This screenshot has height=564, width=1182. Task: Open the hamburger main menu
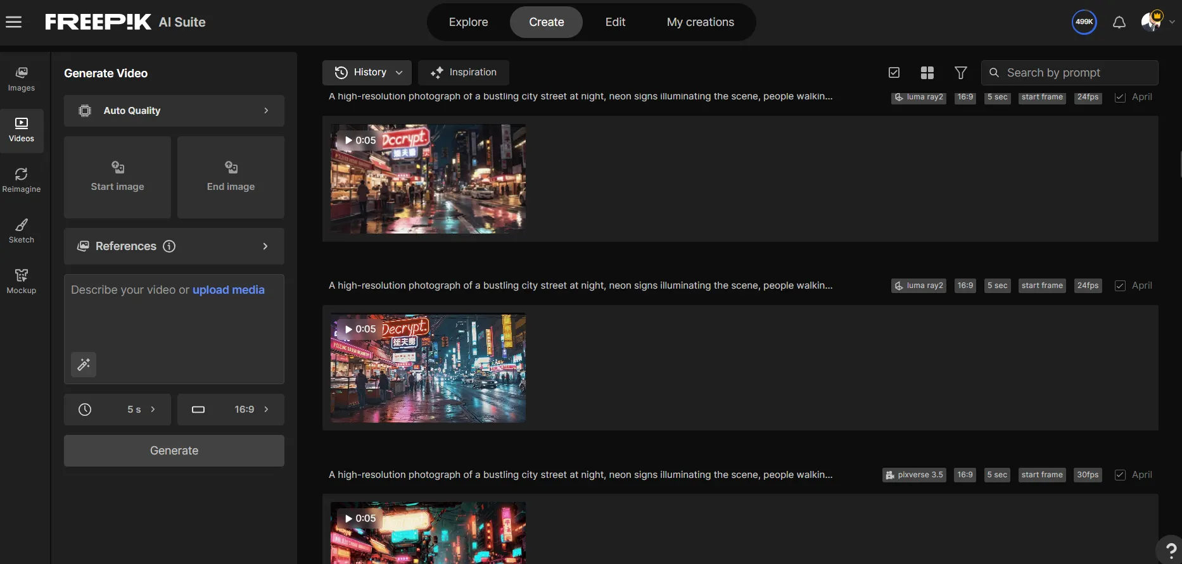(x=13, y=22)
